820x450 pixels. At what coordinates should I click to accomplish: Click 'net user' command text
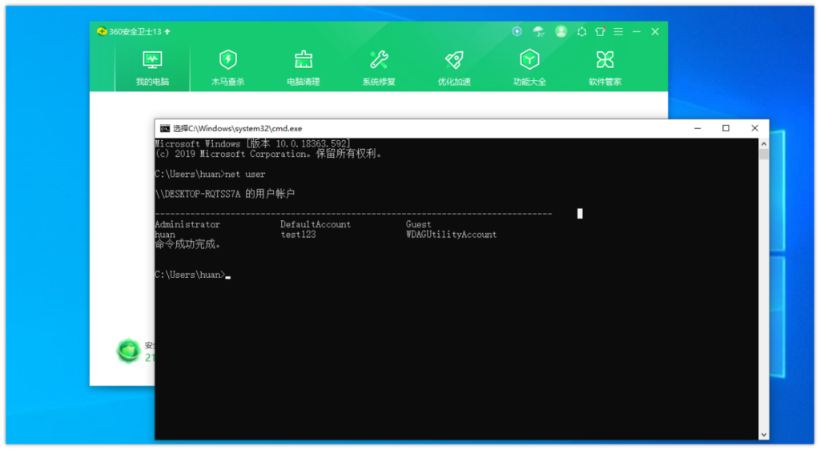245,174
